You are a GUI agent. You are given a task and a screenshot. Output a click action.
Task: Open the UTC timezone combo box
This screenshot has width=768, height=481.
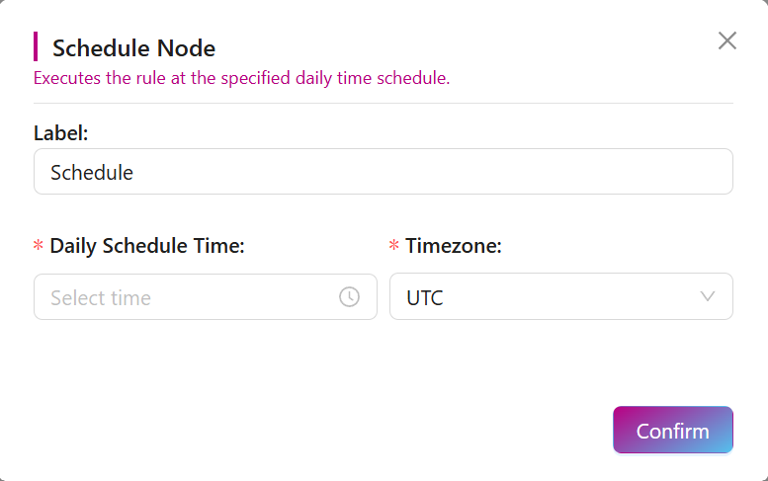[x=560, y=296]
